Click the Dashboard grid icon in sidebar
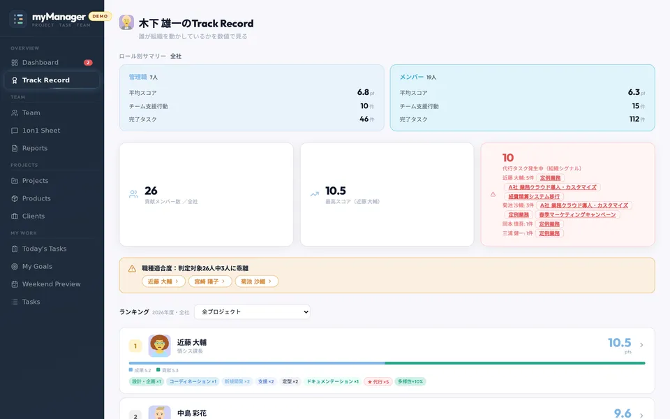The height and width of the screenshot is (419, 670). click(x=15, y=62)
